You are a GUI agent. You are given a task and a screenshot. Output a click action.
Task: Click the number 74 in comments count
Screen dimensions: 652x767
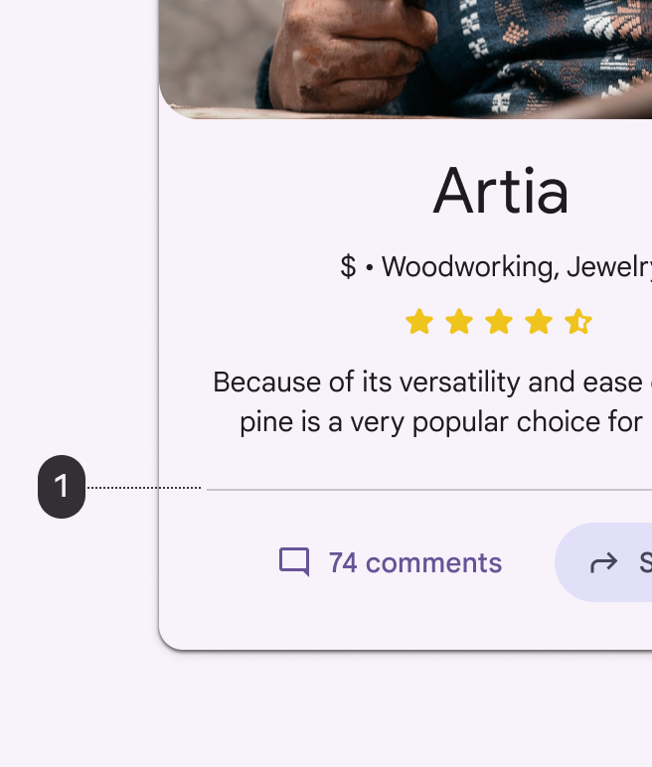pyautogui.click(x=343, y=563)
